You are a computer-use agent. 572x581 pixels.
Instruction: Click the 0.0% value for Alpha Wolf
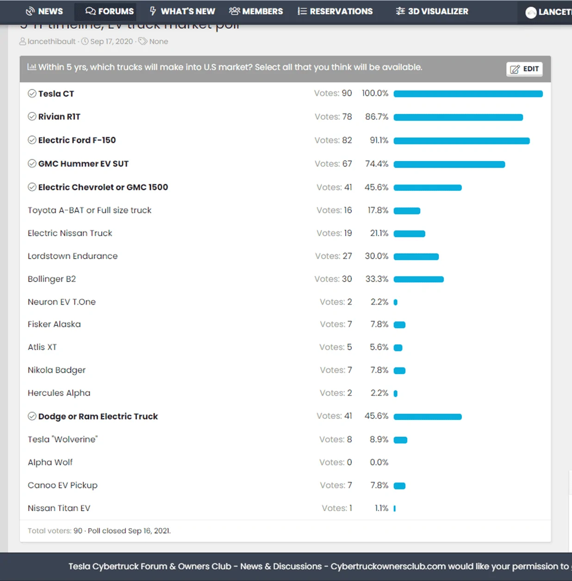point(379,462)
